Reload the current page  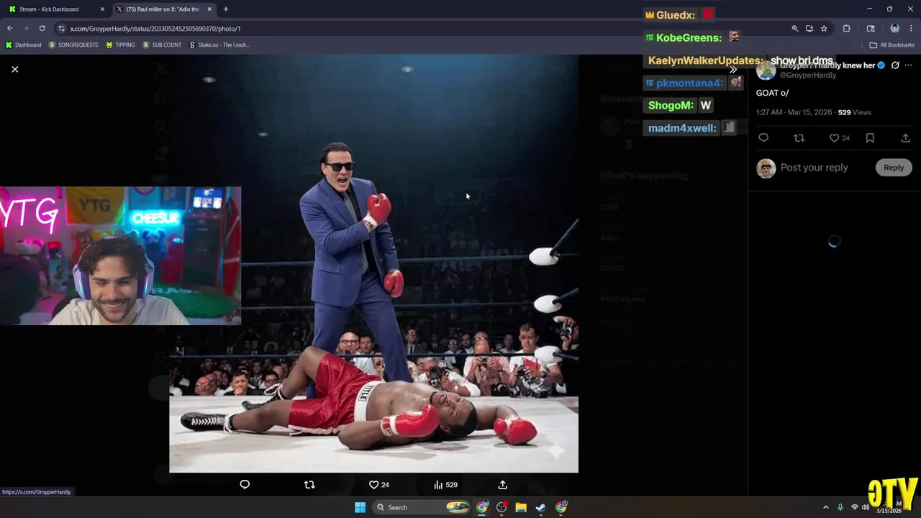42,28
